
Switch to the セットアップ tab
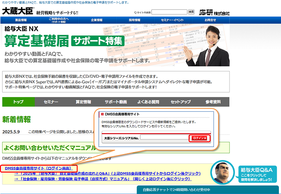[x=181, y=102]
